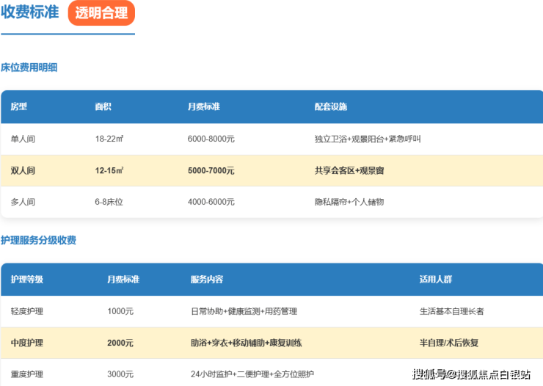This screenshot has height=386, width=543.
Task: Select the highlighted 中度护理 row label
Action: pyautogui.click(x=27, y=343)
